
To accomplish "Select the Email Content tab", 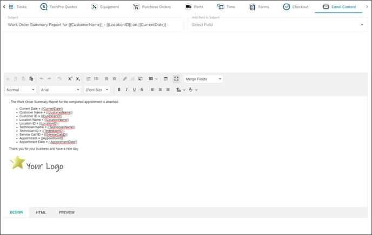I will coord(339,7).
